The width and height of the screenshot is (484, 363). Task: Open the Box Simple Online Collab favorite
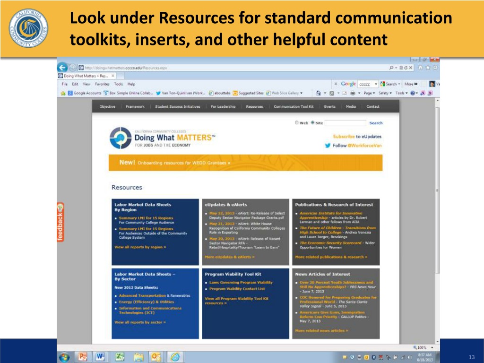(129, 93)
